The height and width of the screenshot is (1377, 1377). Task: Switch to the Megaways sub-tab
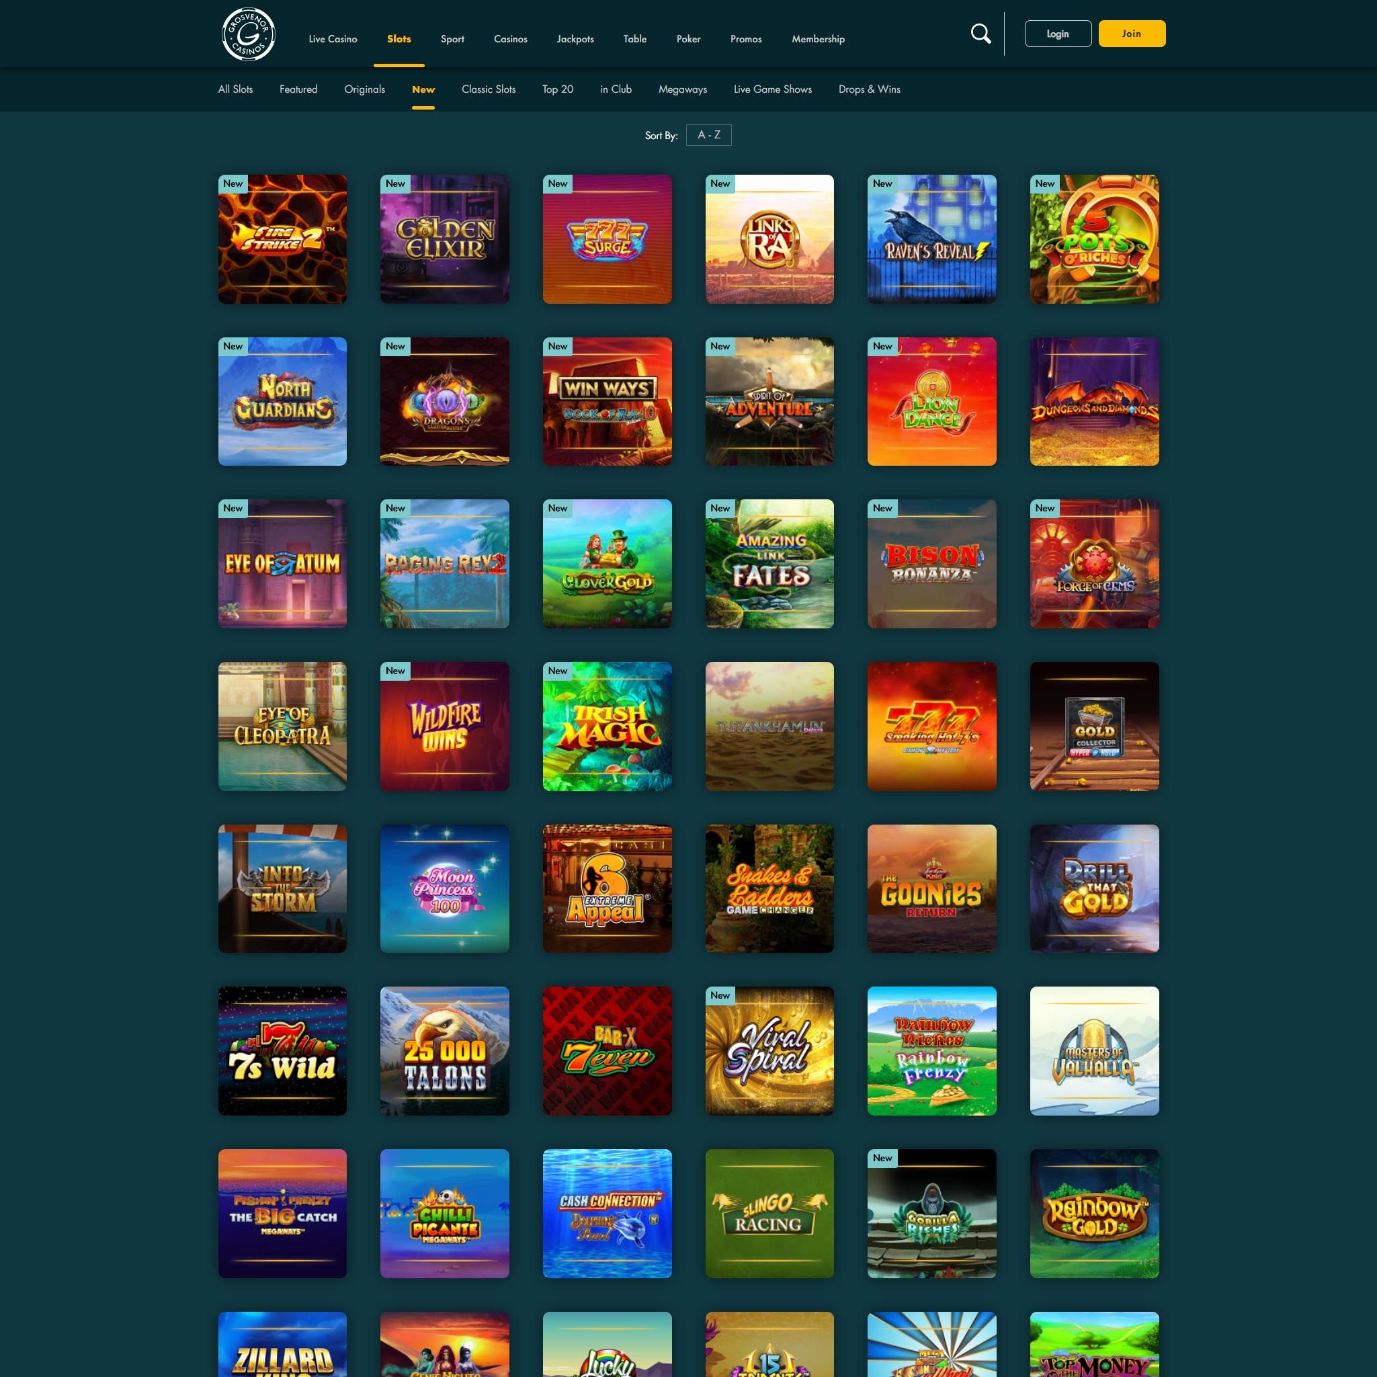[x=682, y=89]
